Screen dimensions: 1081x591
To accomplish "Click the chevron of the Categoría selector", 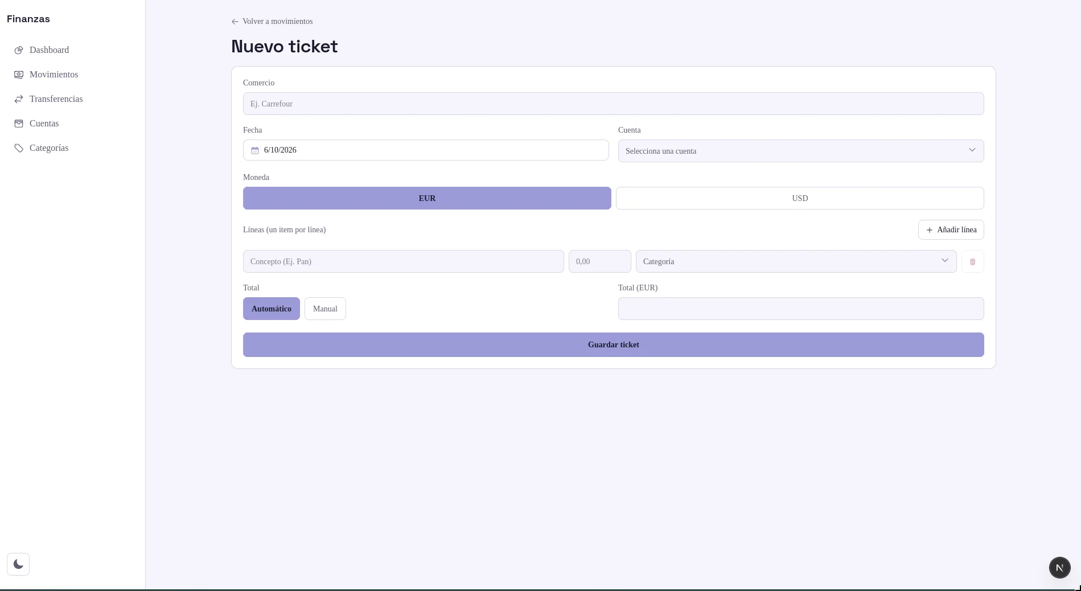I will 945,261.
